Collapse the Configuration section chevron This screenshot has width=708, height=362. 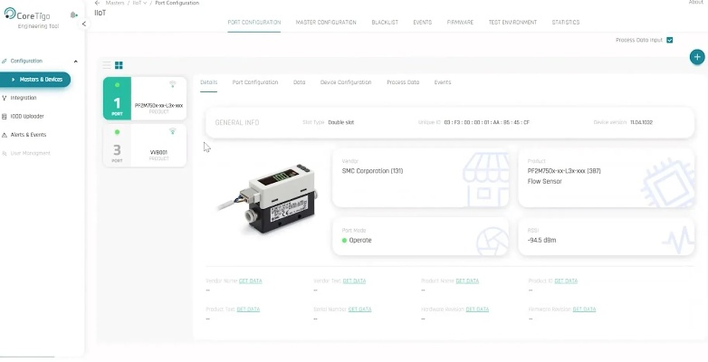75,62
